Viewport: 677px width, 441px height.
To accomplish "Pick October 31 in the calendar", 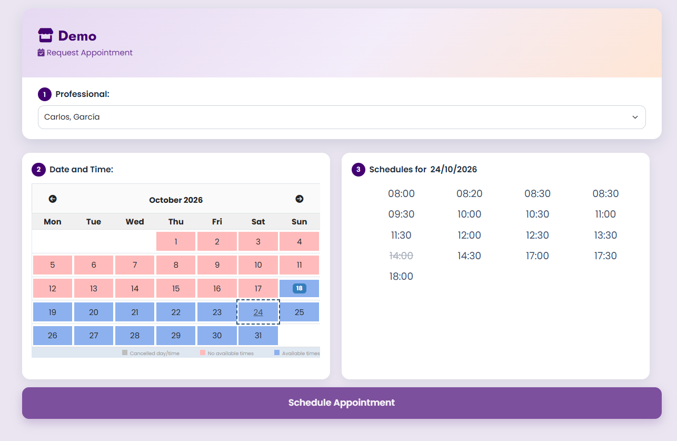I will 258,336.
